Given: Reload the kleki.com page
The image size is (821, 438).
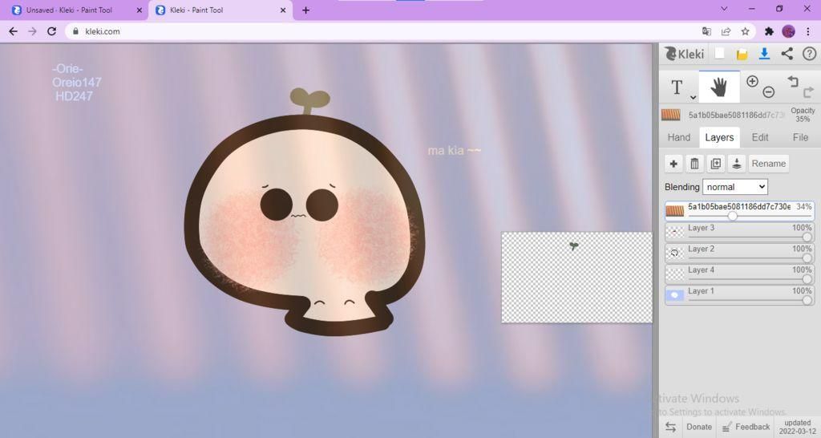Looking at the screenshot, I should [51, 31].
